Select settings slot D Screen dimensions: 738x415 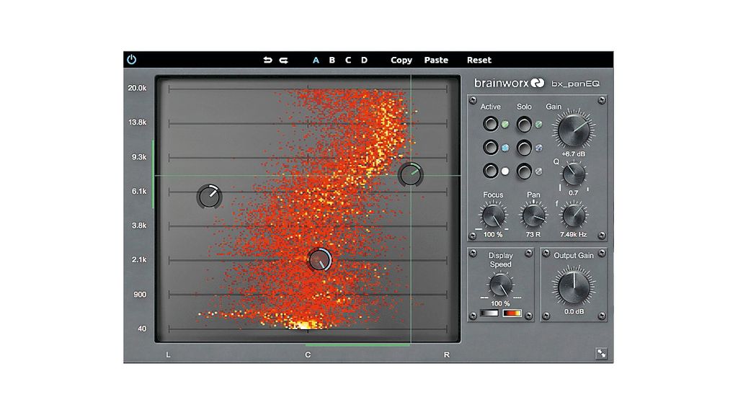[x=364, y=61]
